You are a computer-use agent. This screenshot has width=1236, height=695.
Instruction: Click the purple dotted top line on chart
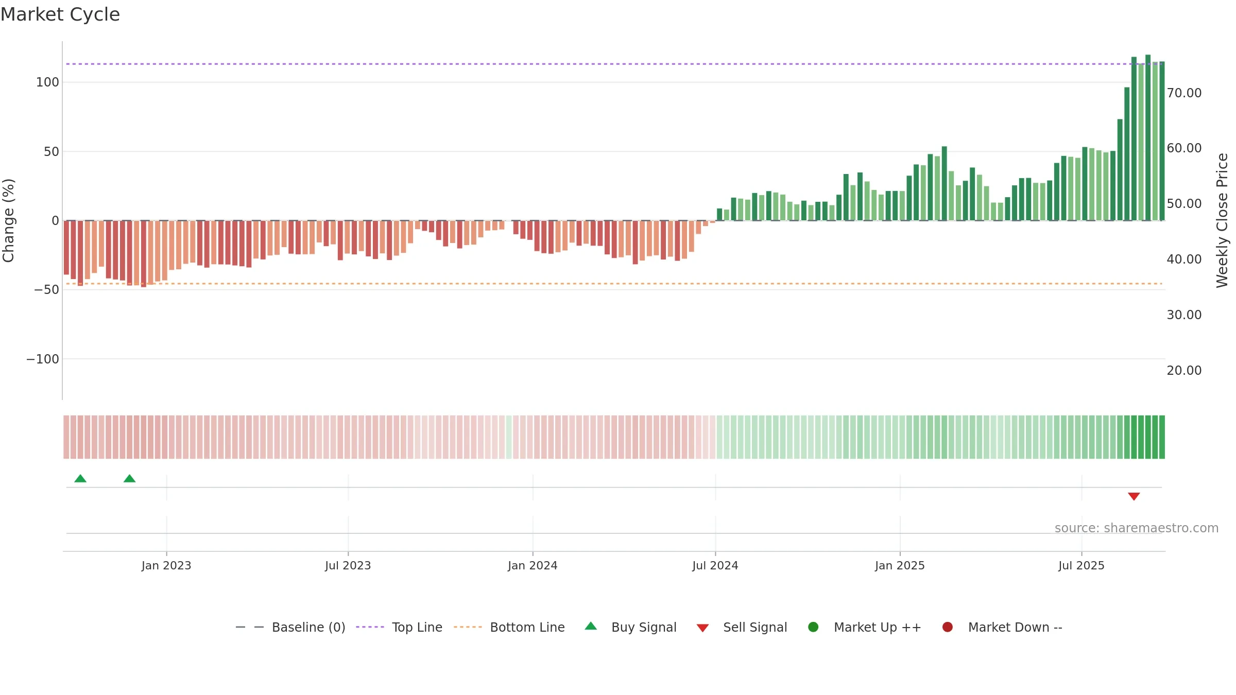click(613, 64)
